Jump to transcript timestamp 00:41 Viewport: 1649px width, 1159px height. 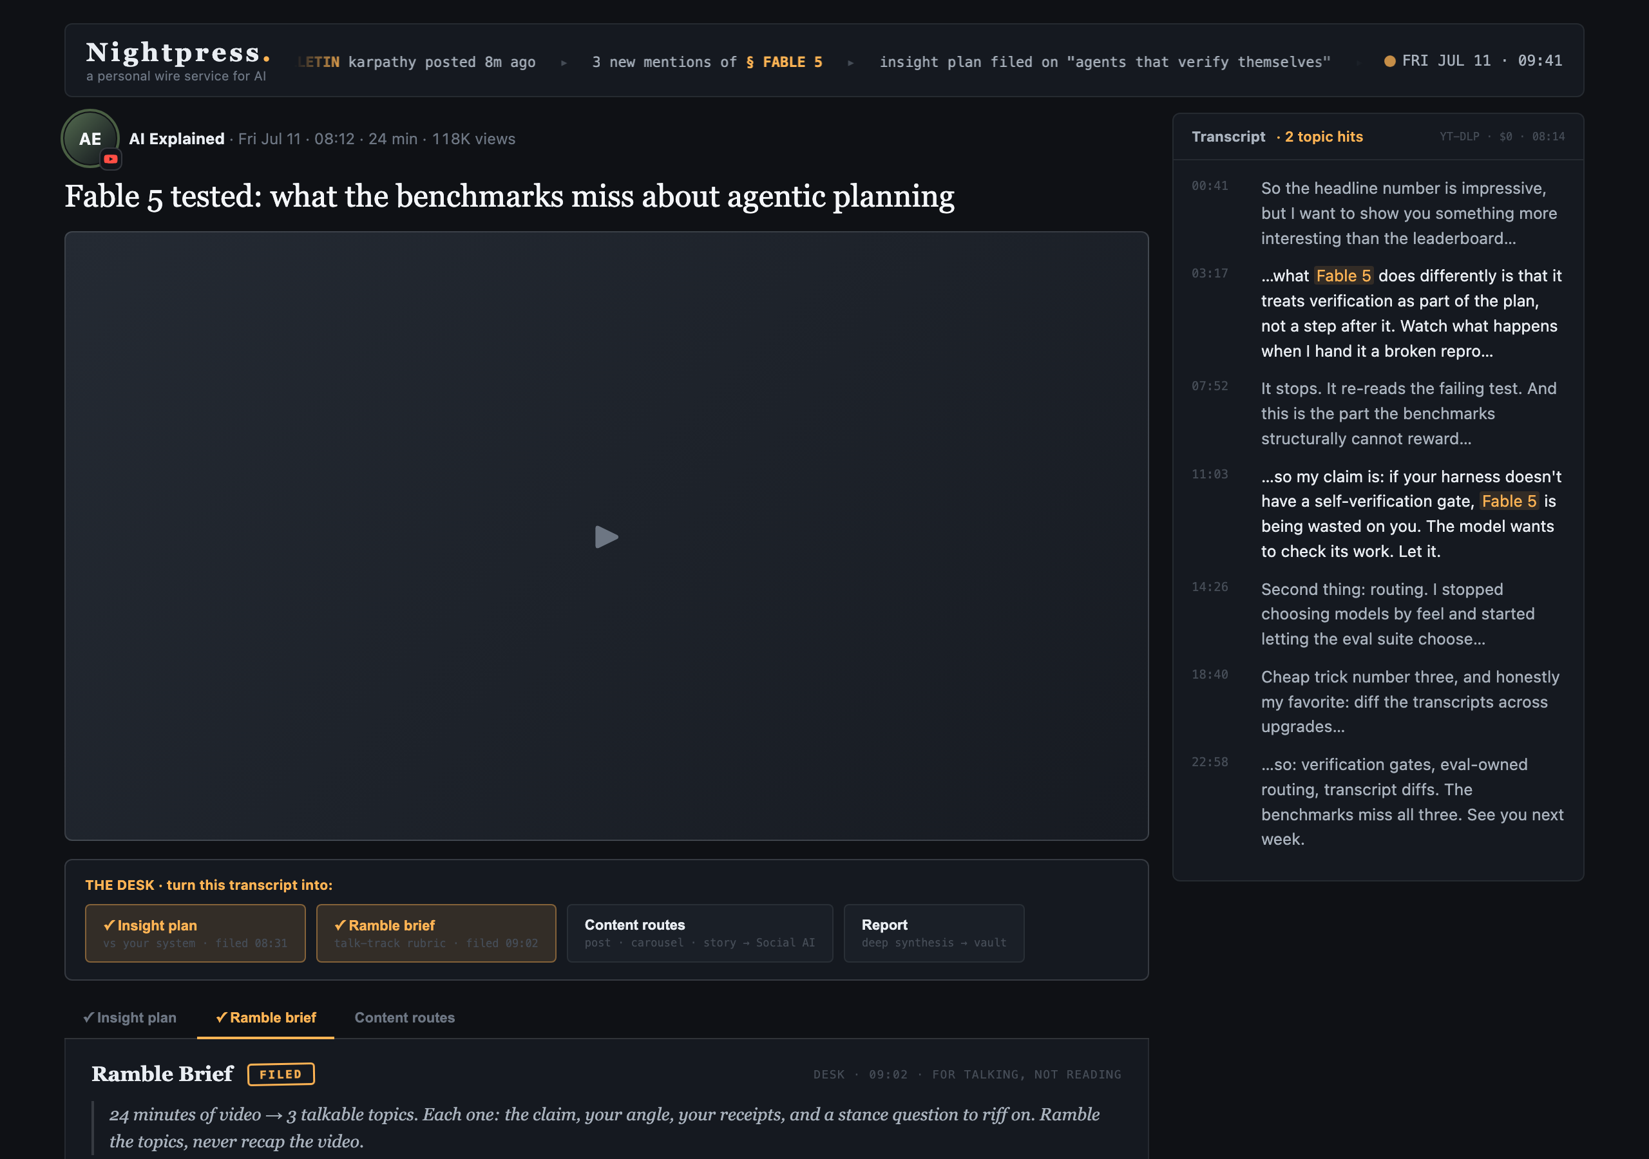(1210, 186)
